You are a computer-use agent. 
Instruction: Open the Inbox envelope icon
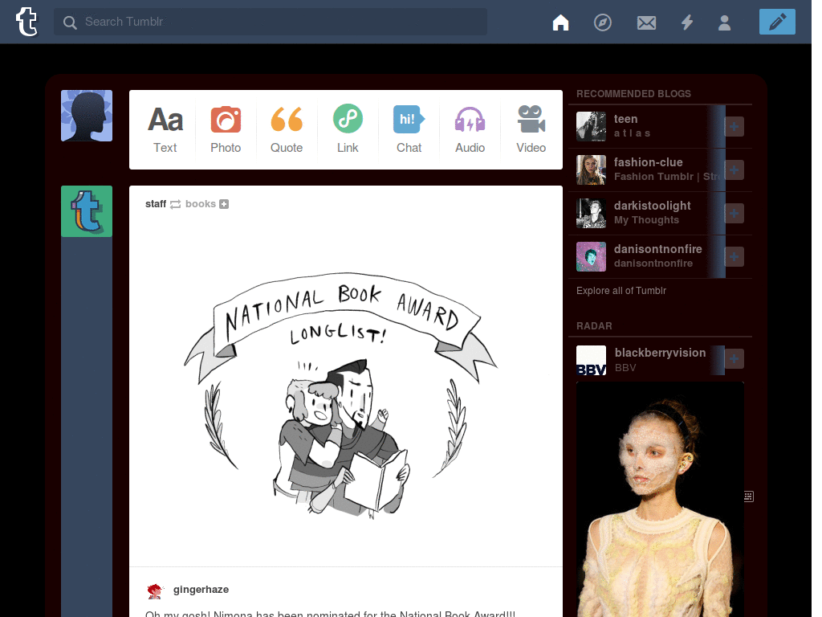point(646,22)
